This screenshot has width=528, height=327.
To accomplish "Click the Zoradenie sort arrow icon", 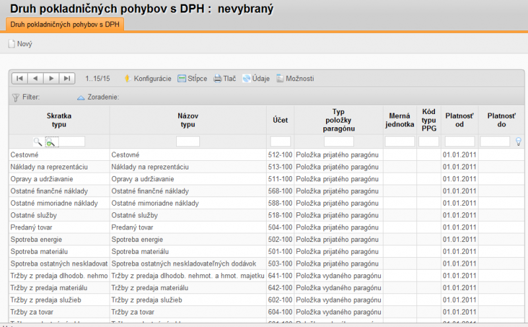I will pyautogui.click(x=81, y=98).
